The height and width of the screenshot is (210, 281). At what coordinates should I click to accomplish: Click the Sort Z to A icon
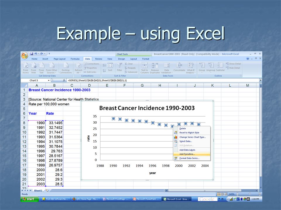point(104,71)
